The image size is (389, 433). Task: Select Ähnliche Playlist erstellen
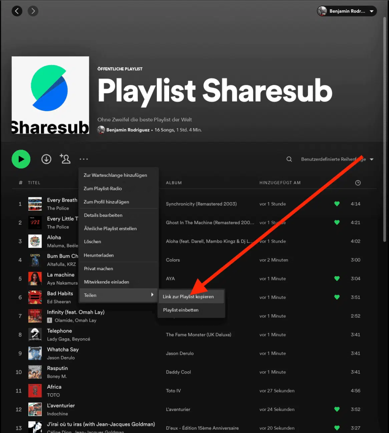pyautogui.click(x=118, y=228)
